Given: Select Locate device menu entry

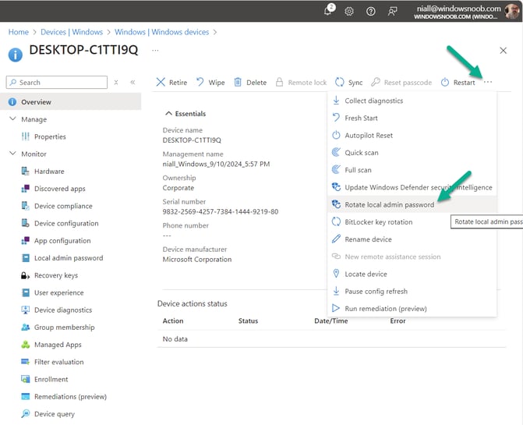Looking at the screenshot, I should [412, 274].
